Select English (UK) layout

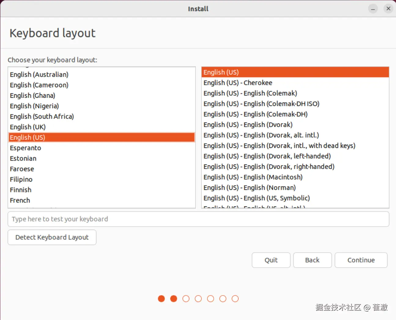pos(102,127)
